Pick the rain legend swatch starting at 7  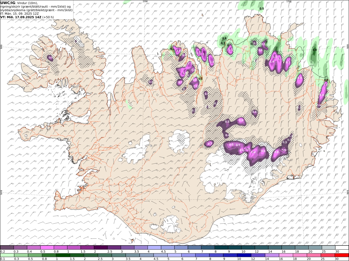(x=202, y=255)
